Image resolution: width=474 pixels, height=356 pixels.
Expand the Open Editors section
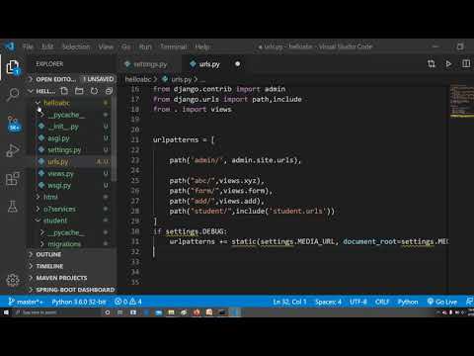point(71,79)
